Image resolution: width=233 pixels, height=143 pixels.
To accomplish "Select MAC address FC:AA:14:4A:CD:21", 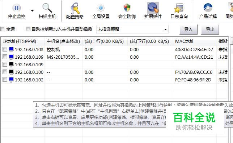I will (x=194, y=57).
